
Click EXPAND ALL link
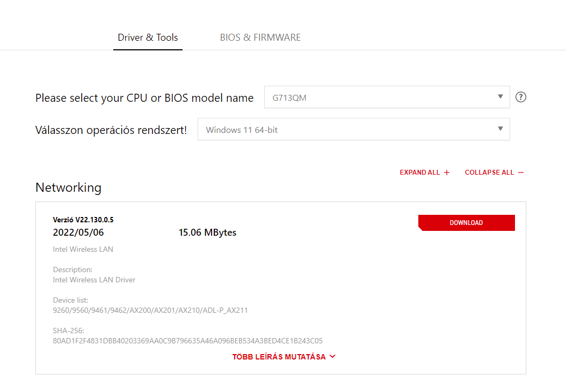click(x=424, y=172)
